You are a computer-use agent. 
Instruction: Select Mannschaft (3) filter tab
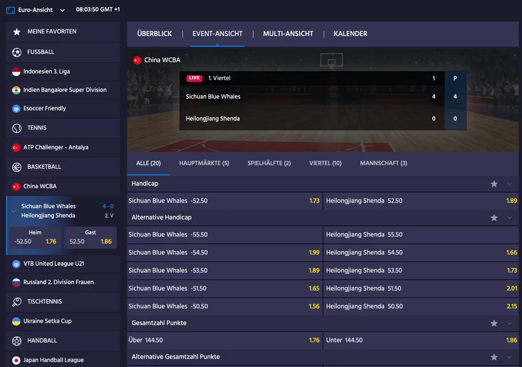pos(384,163)
